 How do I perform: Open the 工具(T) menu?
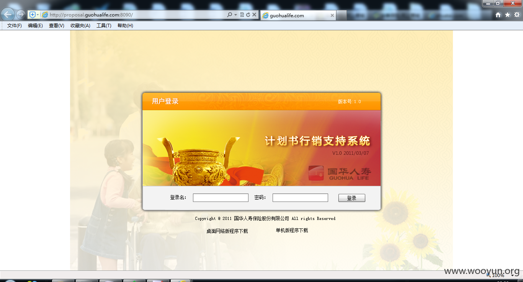[104, 26]
